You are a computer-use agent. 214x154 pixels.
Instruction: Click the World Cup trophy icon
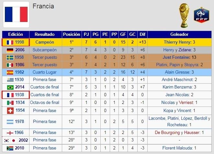coord(184,15)
